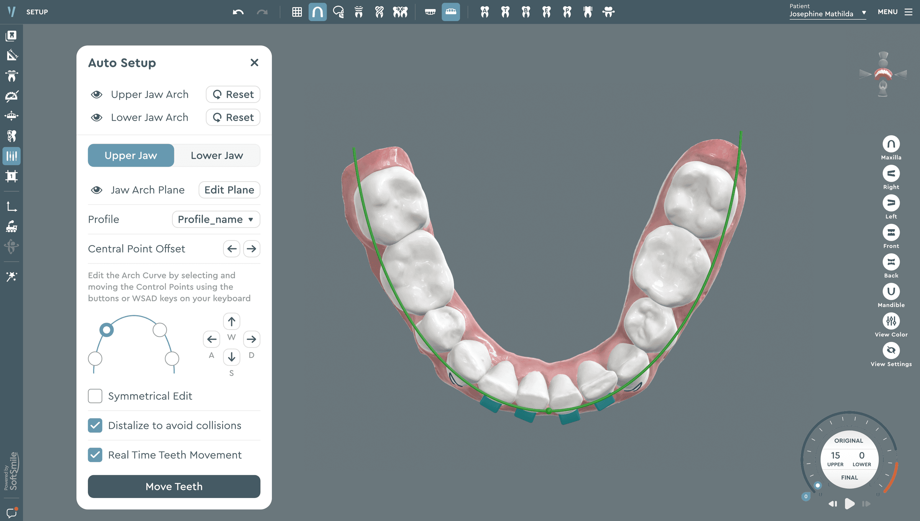Move control point up with W arrow
Viewport: 920px width, 521px height.
tap(232, 321)
